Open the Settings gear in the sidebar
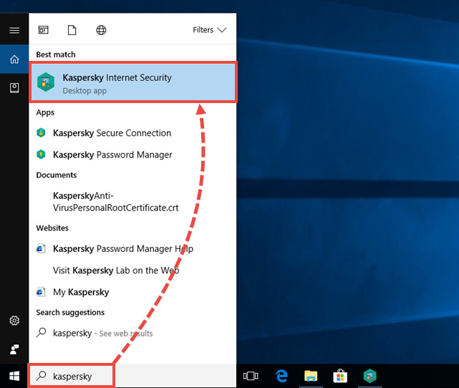 pyautogui.click(x=14, y=321)
